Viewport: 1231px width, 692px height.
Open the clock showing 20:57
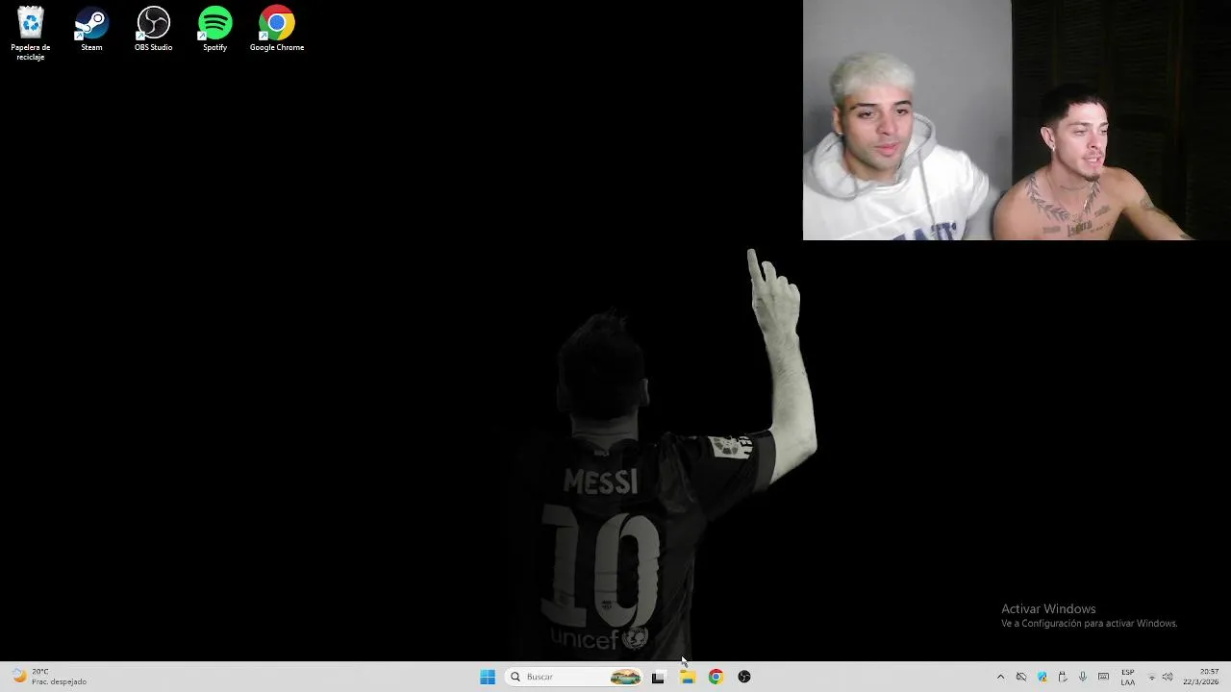(1202, 677)
